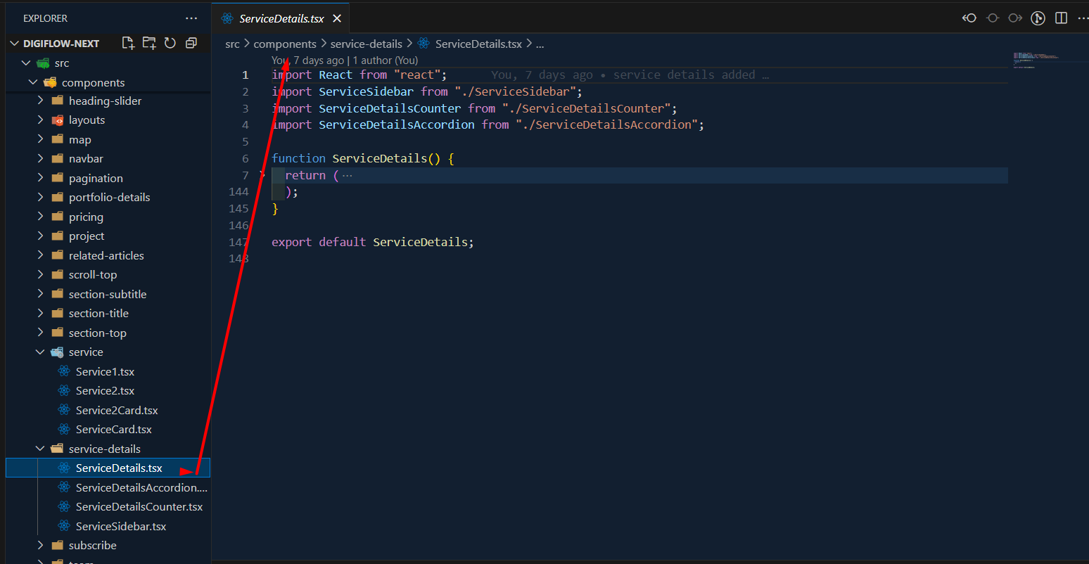This screenshot has height=564, width=1089.
Task: Expand the heading-slider folder
Action: coord(40,101)
